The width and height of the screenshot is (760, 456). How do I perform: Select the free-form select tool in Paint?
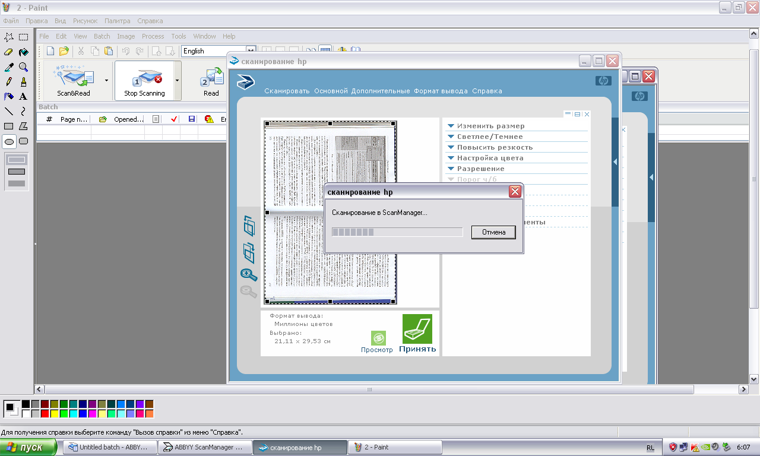click(9, 37)
